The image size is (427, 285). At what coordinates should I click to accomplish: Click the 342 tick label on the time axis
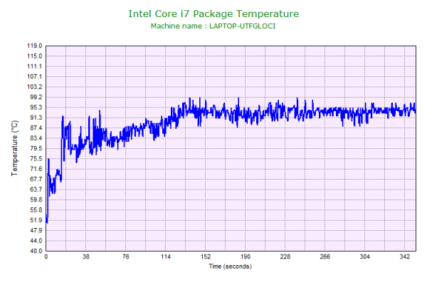405,256
